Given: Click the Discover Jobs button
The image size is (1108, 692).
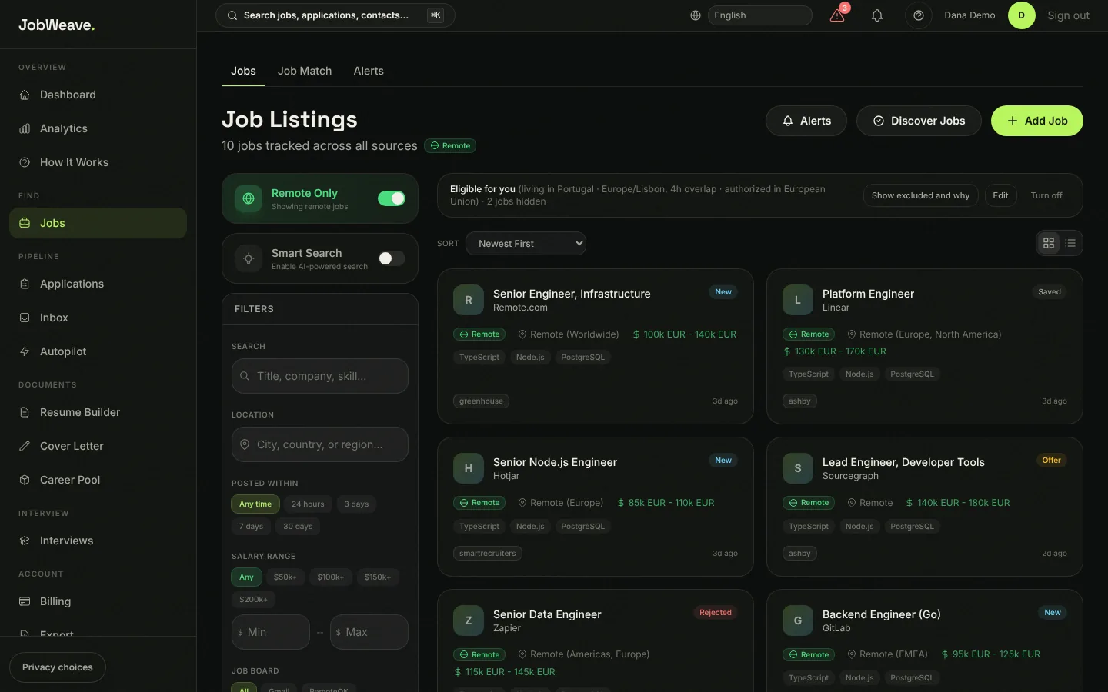Looking at the screenshot, I should (919, 121).
